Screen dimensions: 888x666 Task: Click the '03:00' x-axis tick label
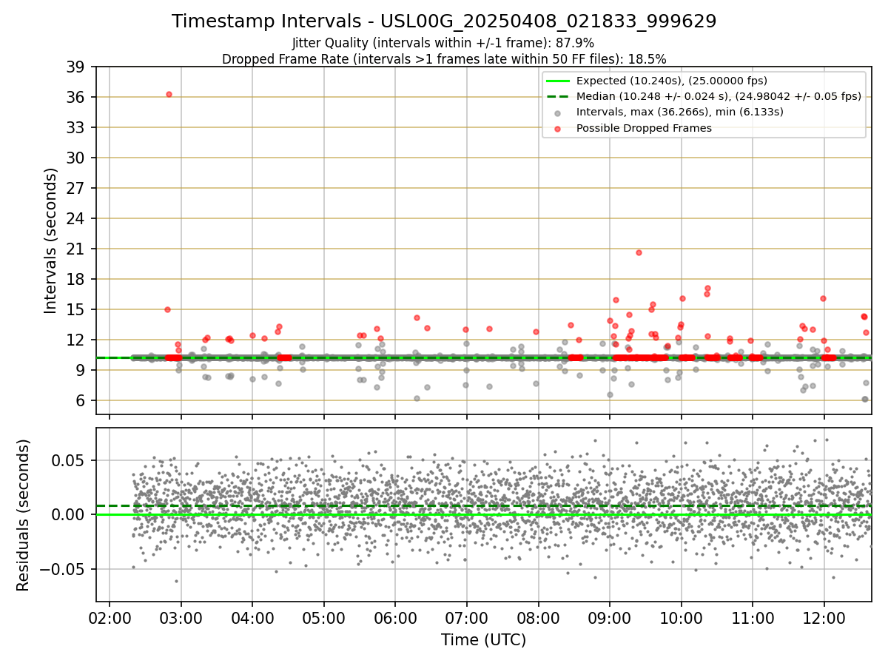coord(181,617)
